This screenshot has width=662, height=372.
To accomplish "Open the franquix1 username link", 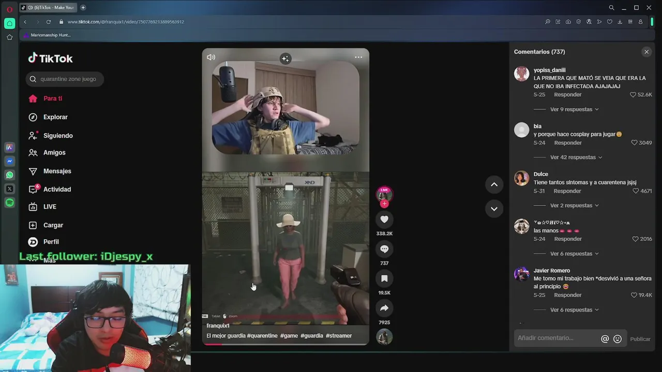I will (218, 326).
